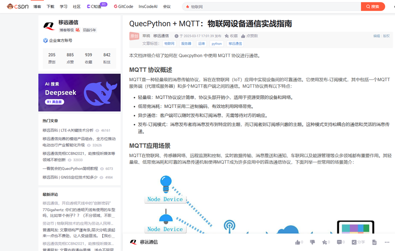
Task: Open the InsCodeAI navigation link
Action: tap(148, 6)
